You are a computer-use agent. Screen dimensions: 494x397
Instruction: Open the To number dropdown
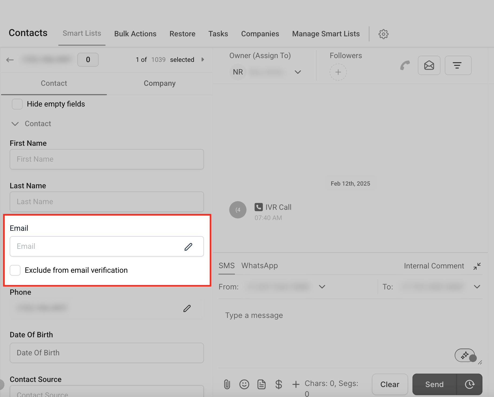(x=477, y=287)
